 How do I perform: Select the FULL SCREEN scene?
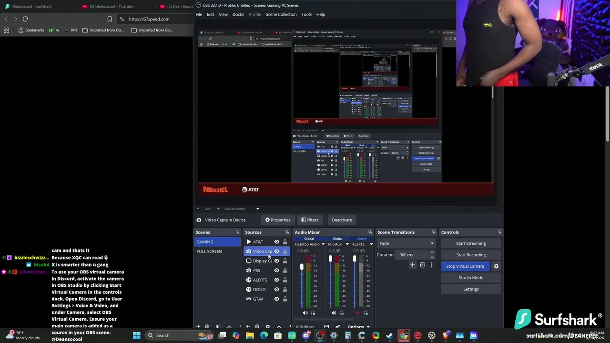tap(209, 252)
